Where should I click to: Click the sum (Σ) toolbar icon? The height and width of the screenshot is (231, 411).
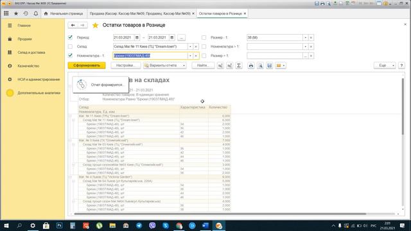[239, 65]
